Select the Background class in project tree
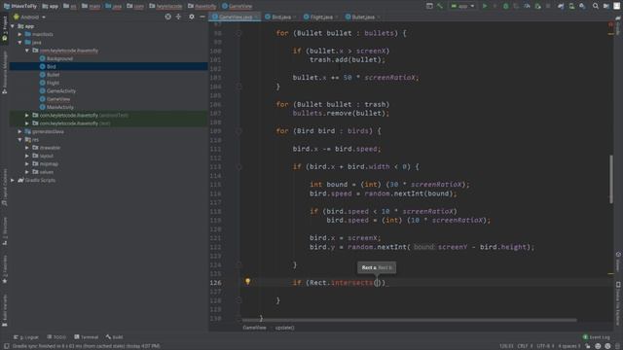 coord(59,58)
